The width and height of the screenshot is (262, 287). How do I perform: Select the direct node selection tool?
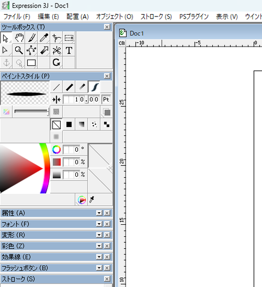pyautogui.click(x=6, y=50)
